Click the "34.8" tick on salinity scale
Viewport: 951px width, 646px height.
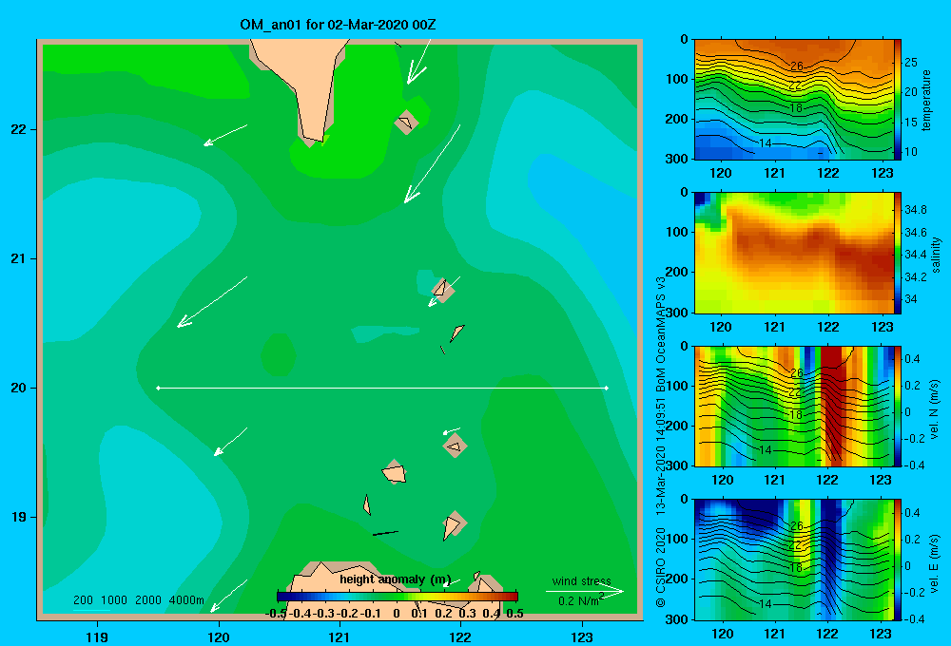(915, 210)
